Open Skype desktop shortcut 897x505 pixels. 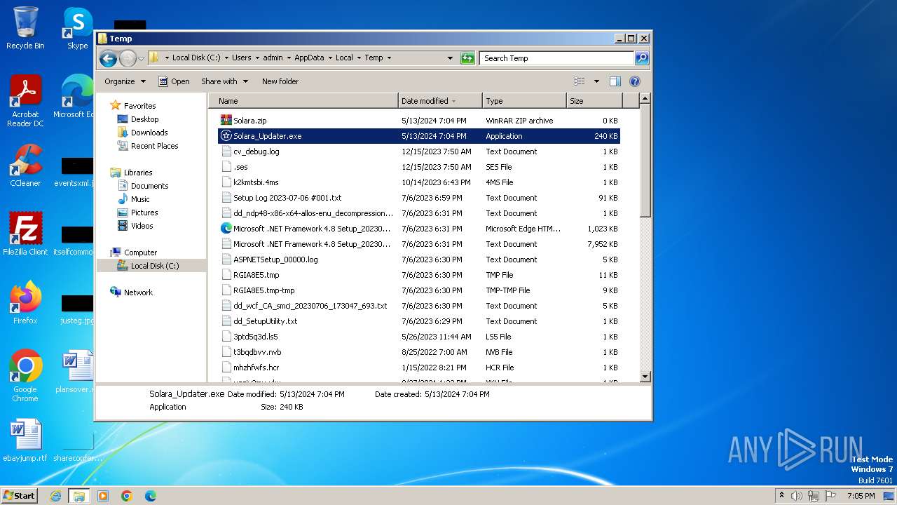pos(77,29)
